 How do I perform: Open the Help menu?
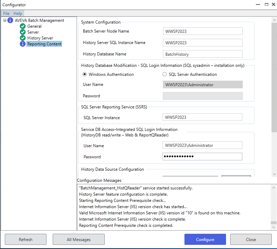[18, 14]
